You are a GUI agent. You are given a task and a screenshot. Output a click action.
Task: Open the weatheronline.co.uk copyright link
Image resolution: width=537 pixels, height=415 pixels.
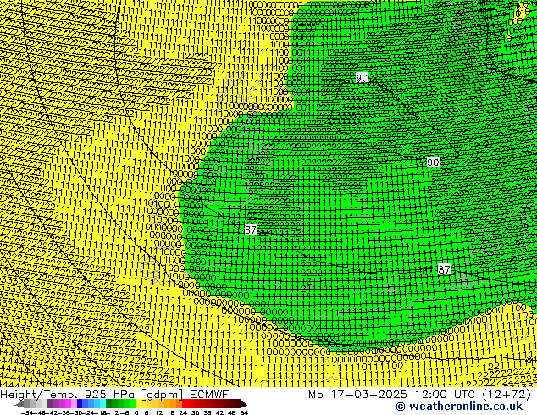tap(459, 407)
